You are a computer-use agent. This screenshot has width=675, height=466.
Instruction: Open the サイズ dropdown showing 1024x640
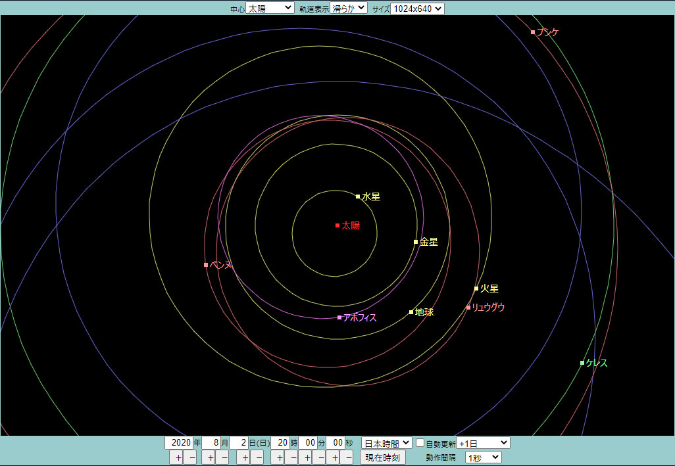(417, 9)
